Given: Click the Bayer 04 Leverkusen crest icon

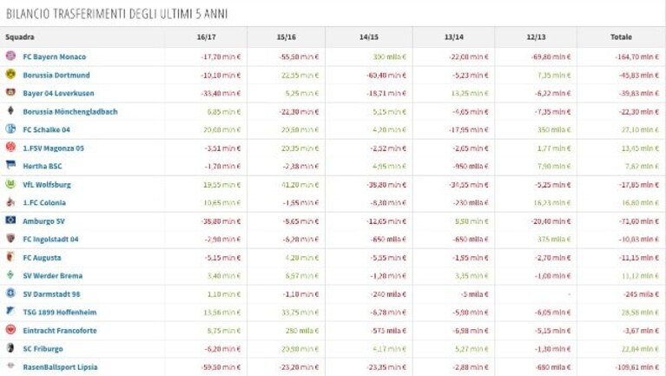Looking at the screenshot, I should tap(10, 92).
